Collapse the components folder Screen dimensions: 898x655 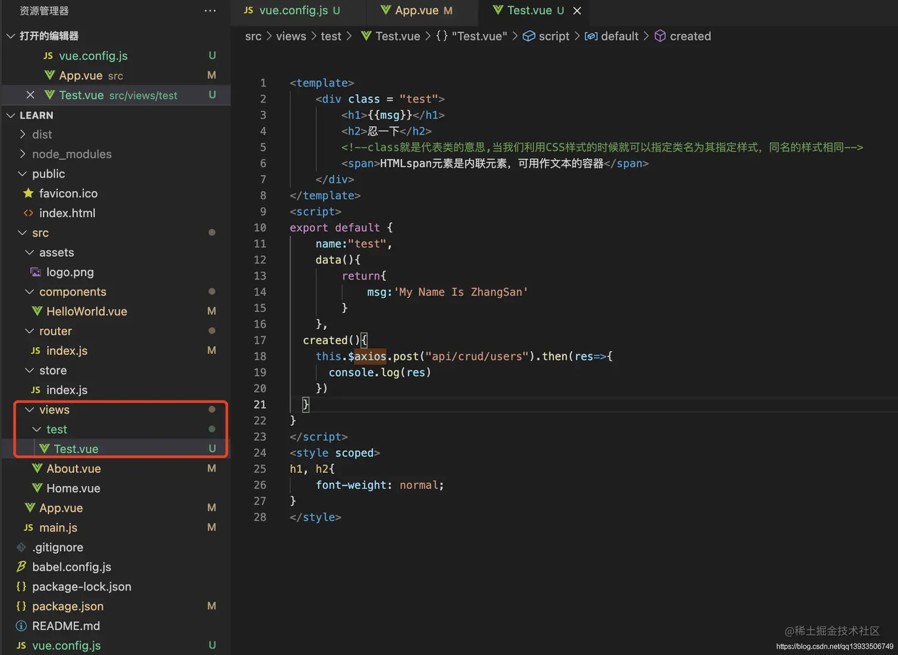click(30, 291)
